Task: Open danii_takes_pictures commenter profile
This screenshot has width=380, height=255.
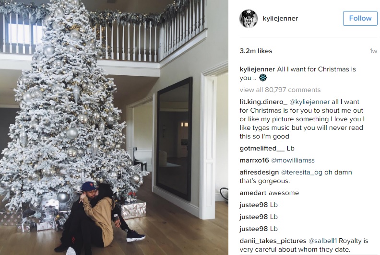Action: point(273,241)
